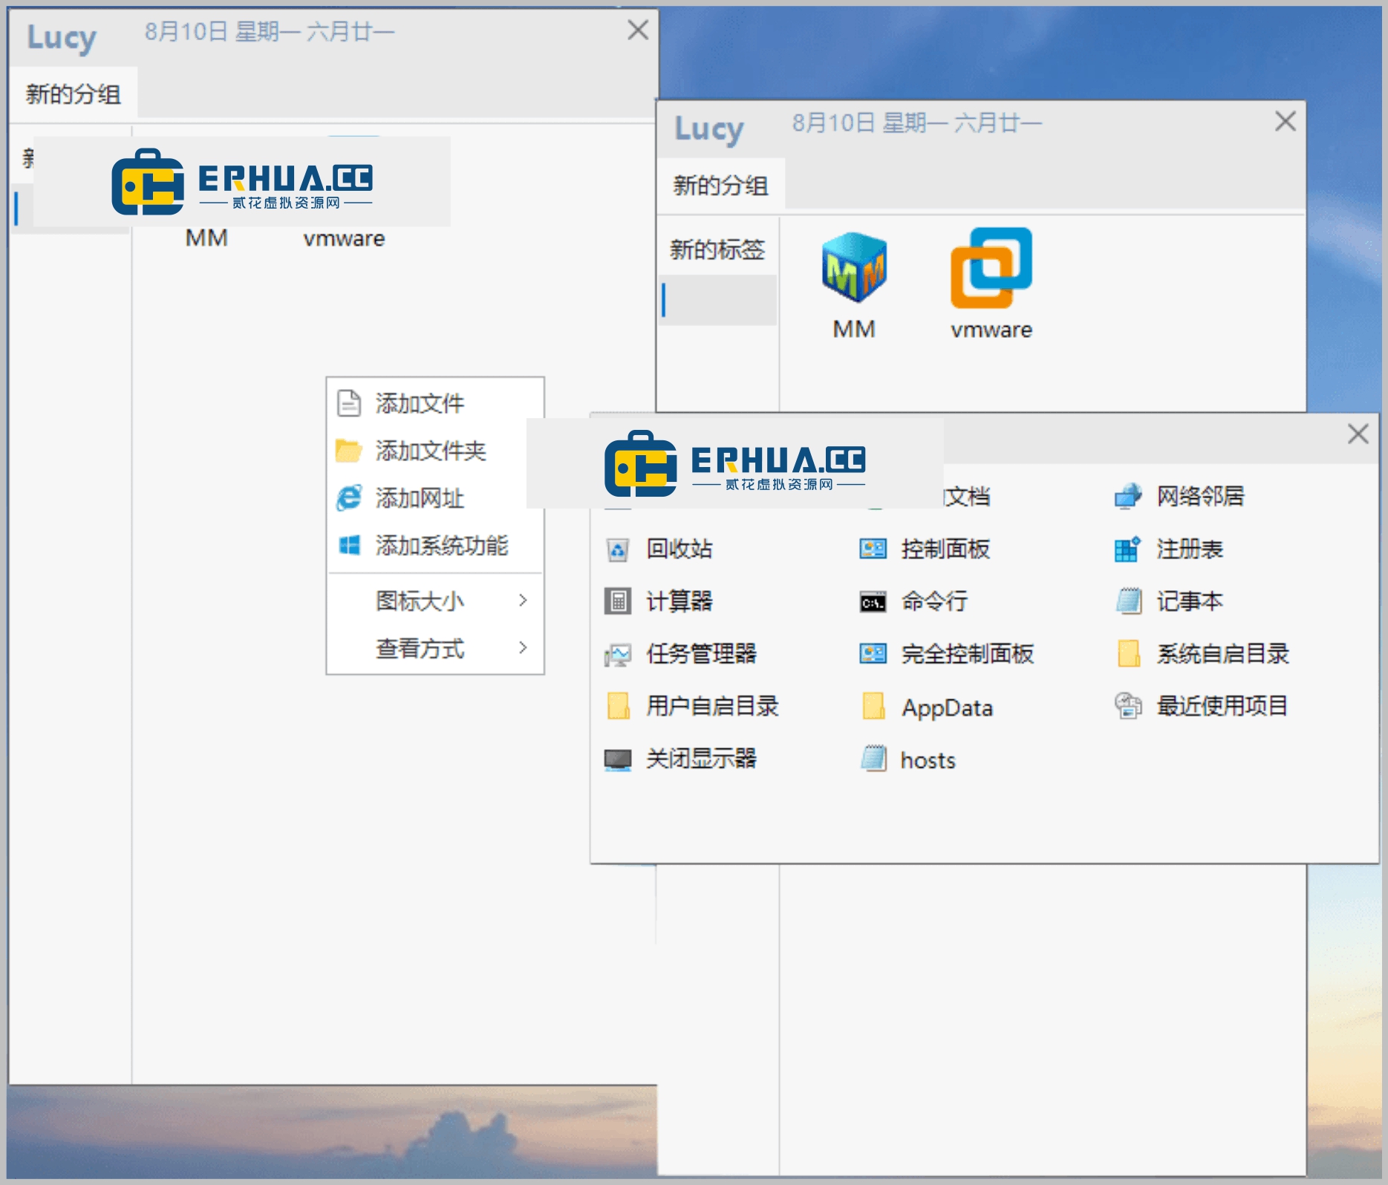This screenshot has width=1388, height=1185.
Task: Click the 回收站 recycle bin icon
Action: (x=617, y=549)
